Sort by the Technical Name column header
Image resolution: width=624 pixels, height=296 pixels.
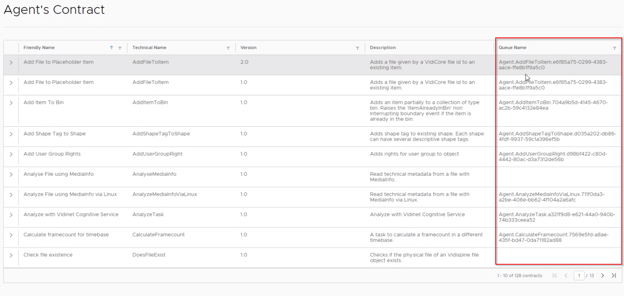coord(149,48)
